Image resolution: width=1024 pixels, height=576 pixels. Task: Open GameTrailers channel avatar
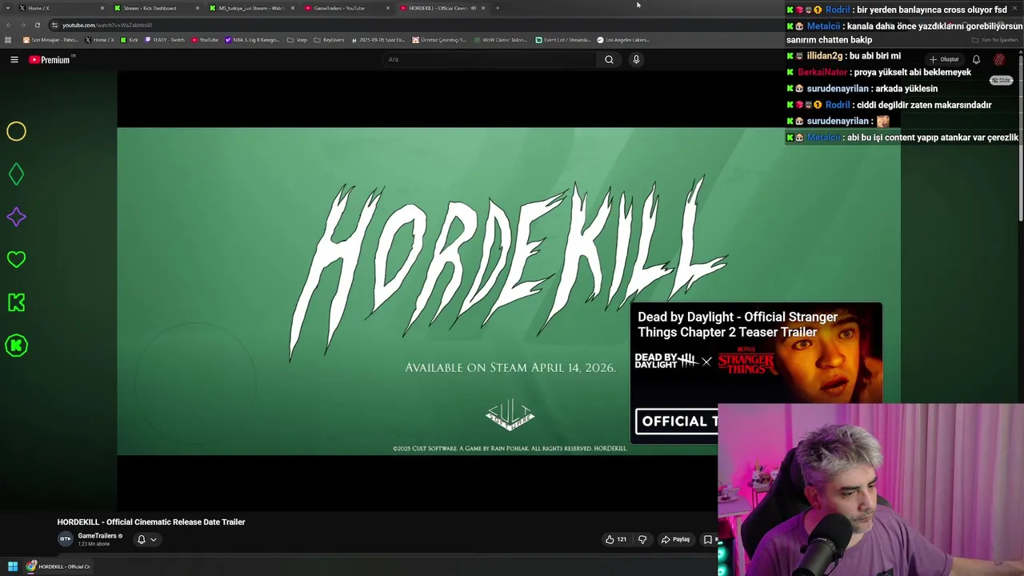pyautogui.click(x=65, y=539)
